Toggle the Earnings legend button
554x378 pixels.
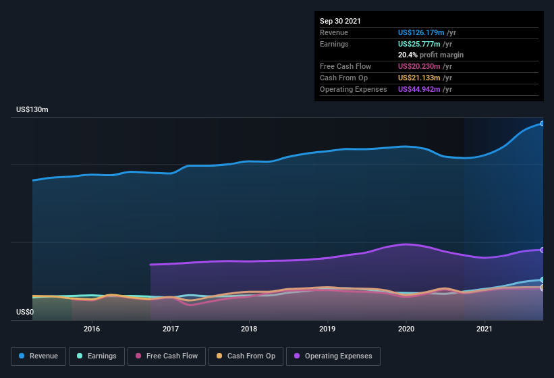pos(96,356)
